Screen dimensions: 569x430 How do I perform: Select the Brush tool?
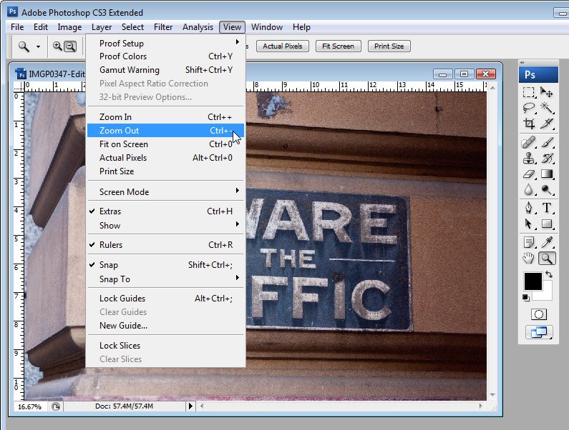(547, 142)
